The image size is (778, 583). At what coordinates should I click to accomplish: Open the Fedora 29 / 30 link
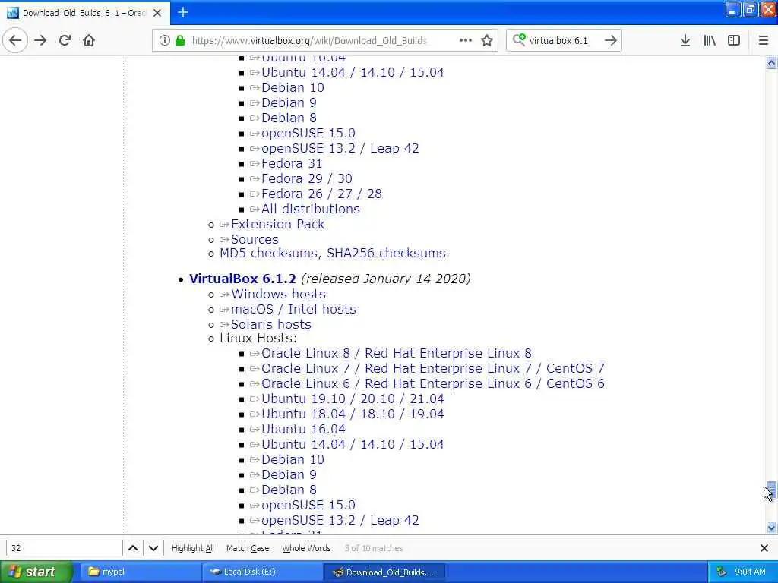point(307,178)
